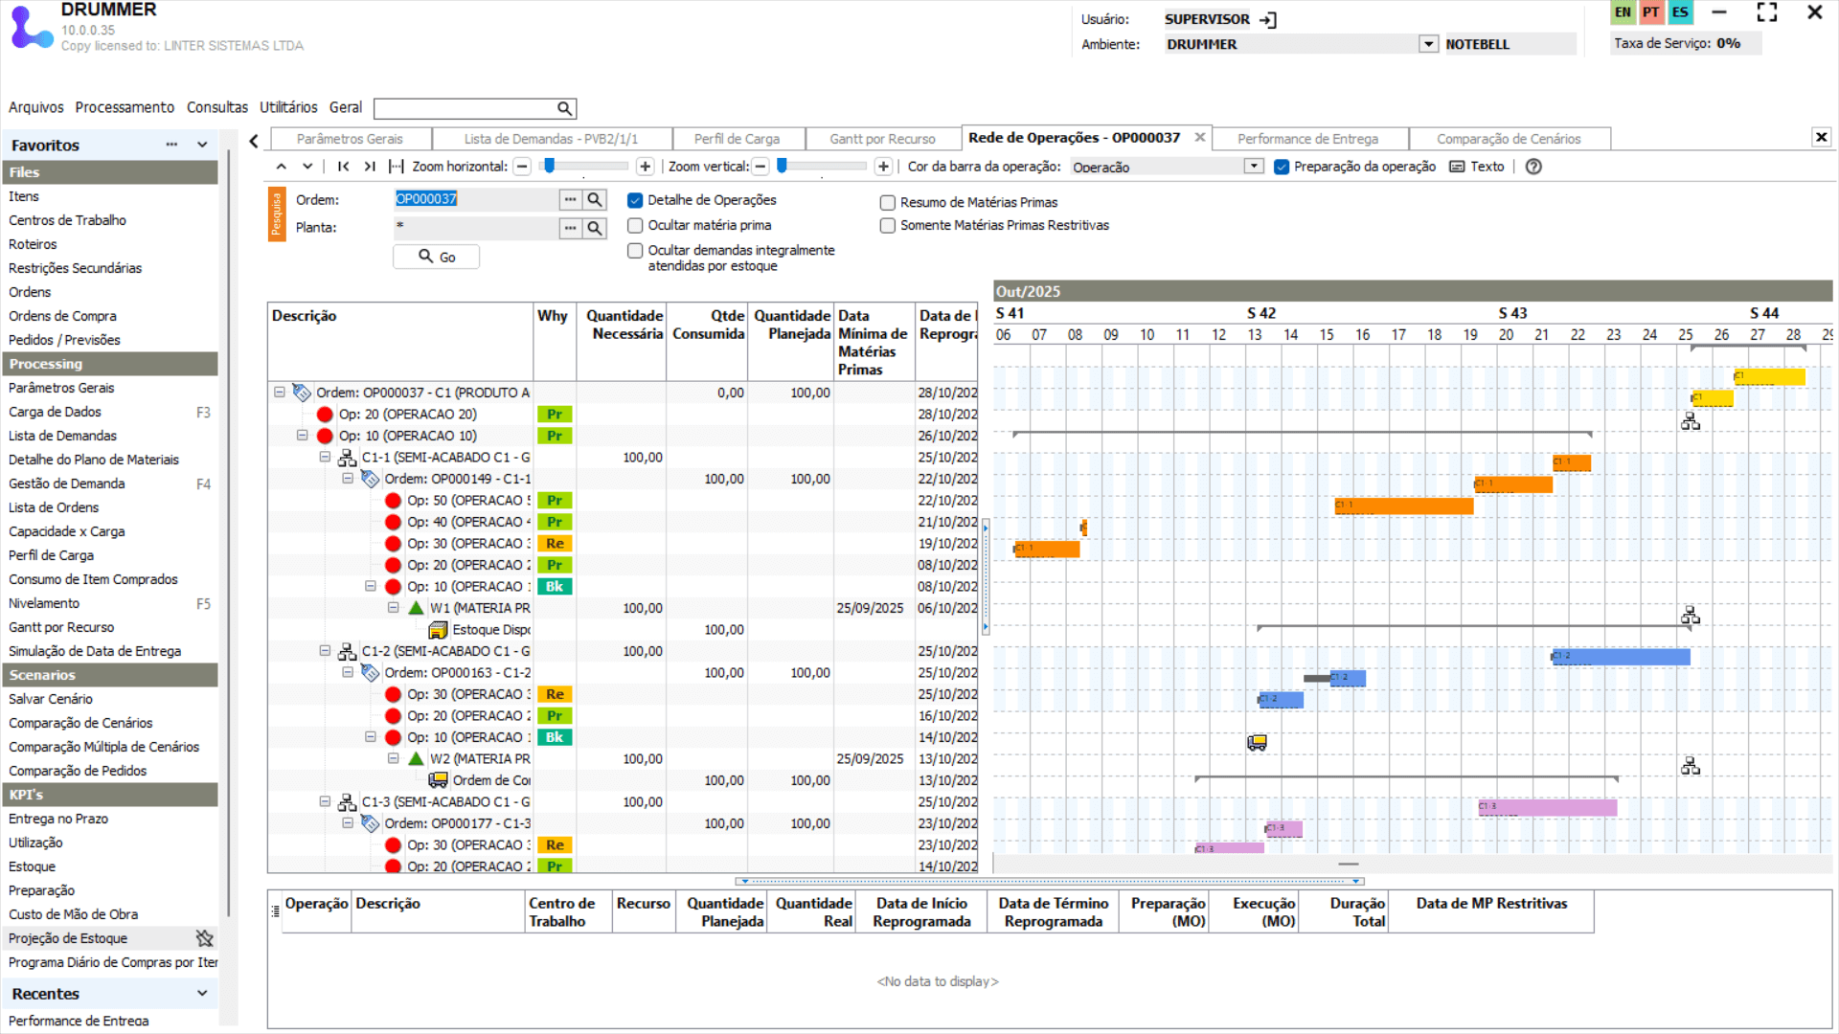Uncheck Detalhe de Operações checkbox
This screenshot has width=1839, height=1034.
635,200
